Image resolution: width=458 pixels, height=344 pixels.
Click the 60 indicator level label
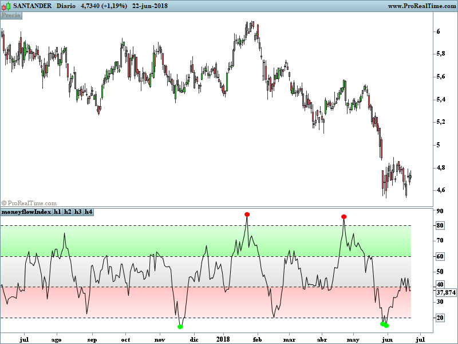coord(440,256)
